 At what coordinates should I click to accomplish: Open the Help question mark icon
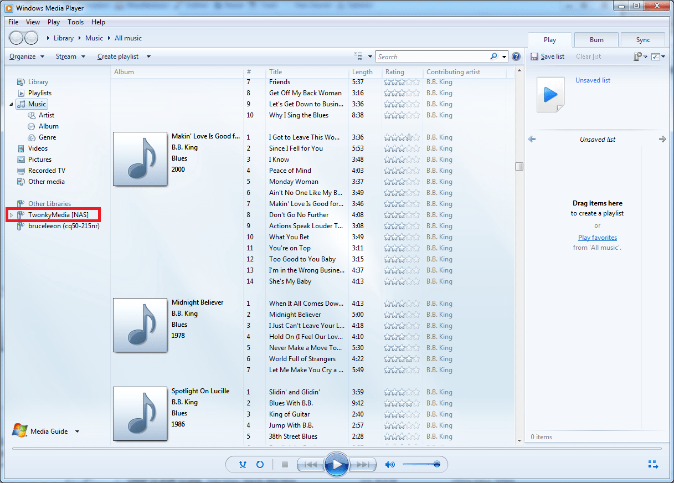click(x=516, y=56)
